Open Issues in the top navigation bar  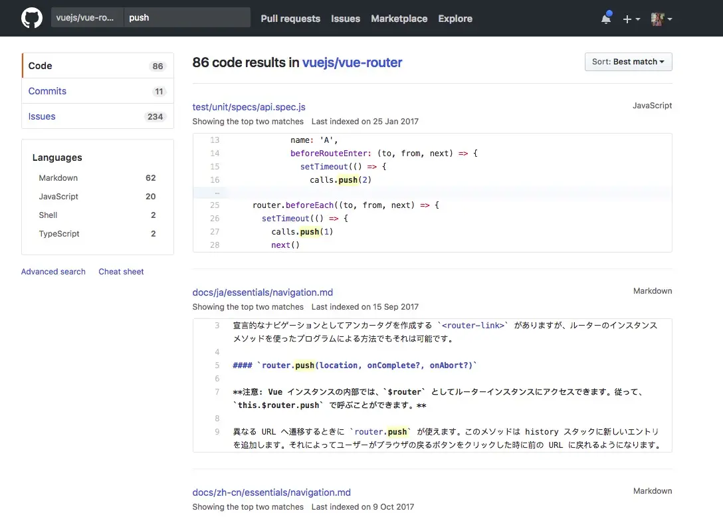pyautogui.click(x=346, y=19)
